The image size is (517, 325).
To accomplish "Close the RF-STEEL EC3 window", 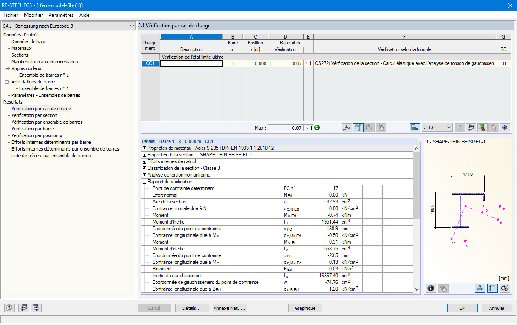I will click(510, 5).
